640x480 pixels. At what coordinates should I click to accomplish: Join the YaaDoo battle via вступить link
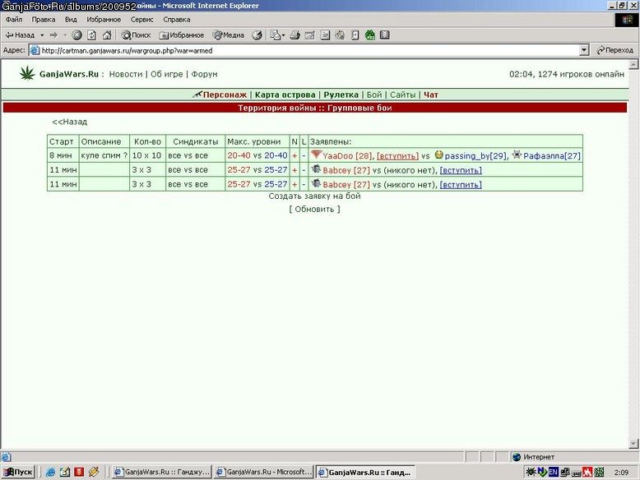click(x=397, y=156)
